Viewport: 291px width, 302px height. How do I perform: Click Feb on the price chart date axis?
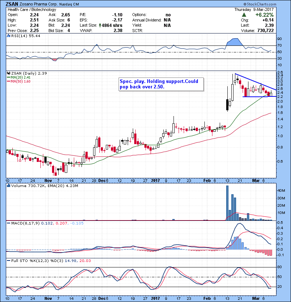207,181
